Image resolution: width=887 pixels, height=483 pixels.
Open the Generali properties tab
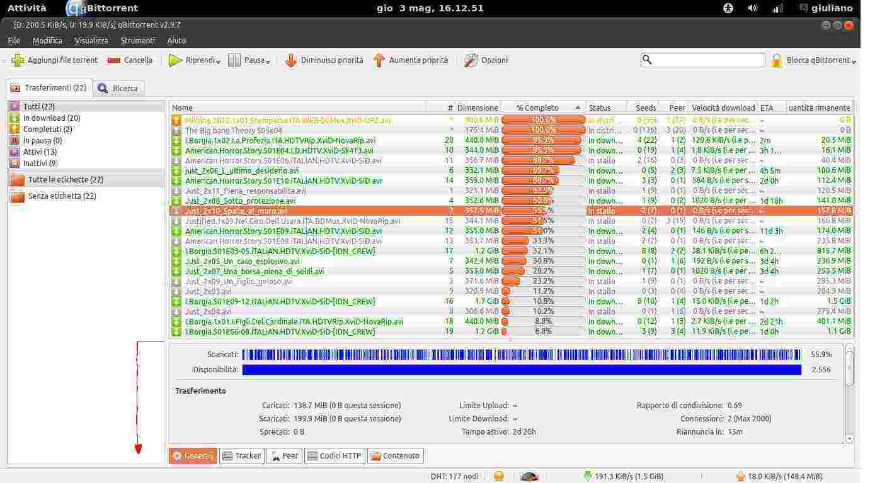tap(193, 456)
